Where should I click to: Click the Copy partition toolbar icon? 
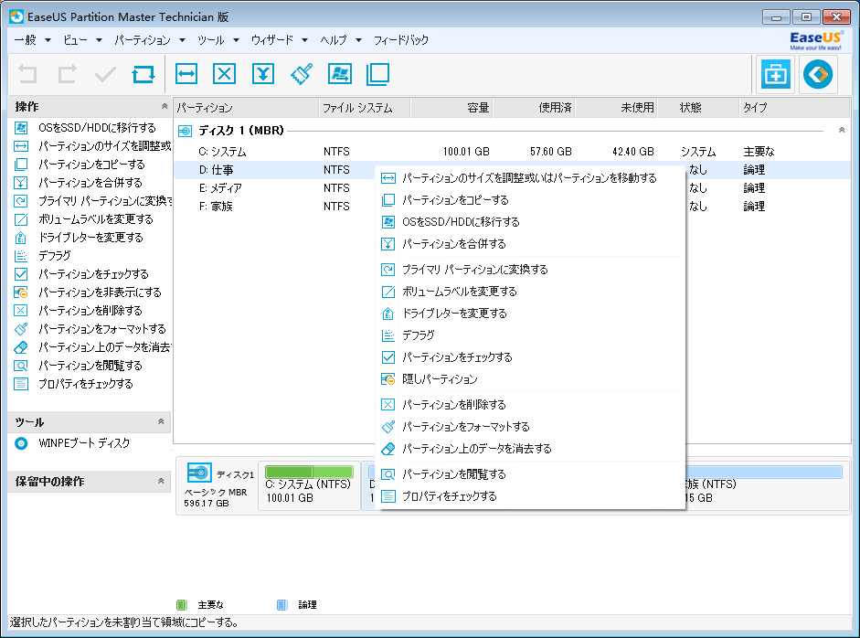377,74
